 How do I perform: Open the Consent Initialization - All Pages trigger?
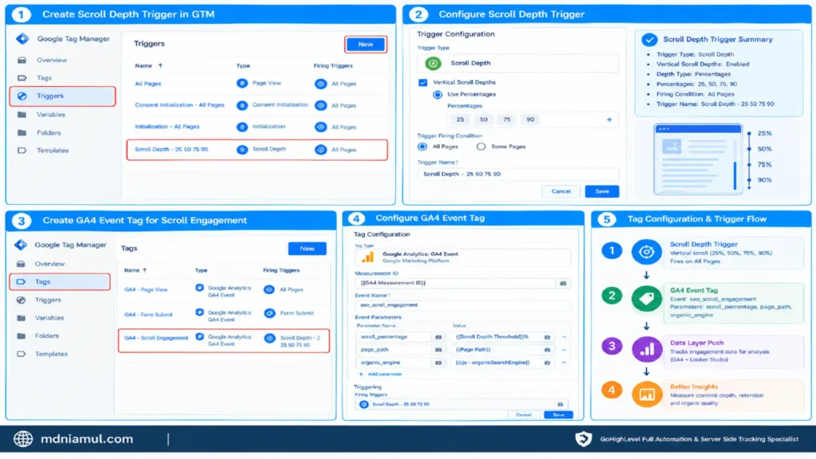[x=179, y=105]
